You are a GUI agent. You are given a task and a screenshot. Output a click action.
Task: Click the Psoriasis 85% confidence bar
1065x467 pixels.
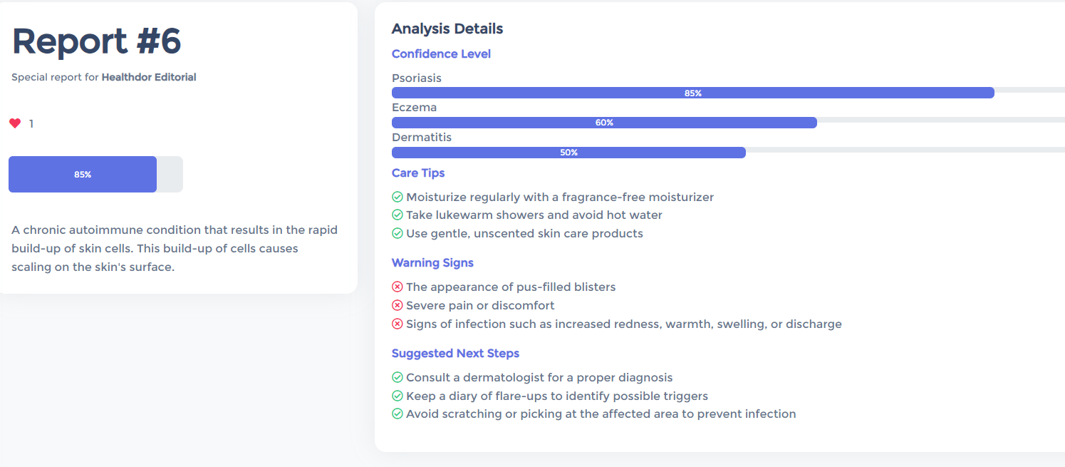coord(692,93)
